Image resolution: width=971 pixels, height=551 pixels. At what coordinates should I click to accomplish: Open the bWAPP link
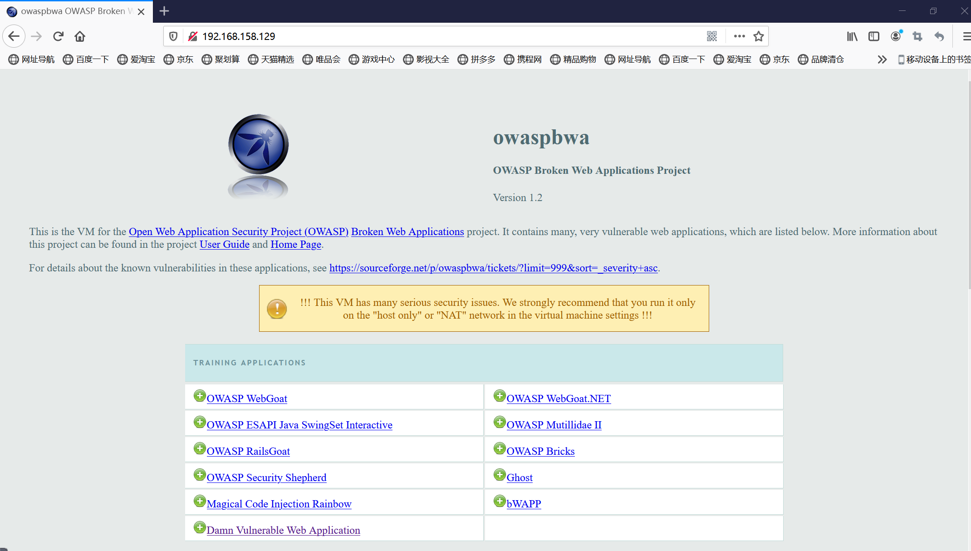[x=524, y=504]
